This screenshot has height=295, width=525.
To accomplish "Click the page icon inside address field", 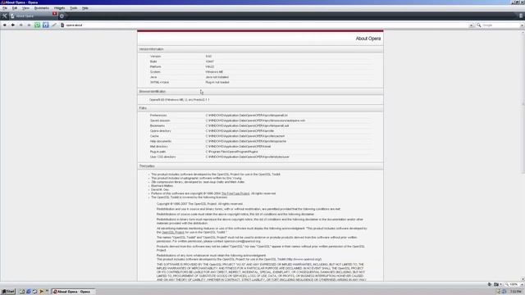I will [62, 25].
